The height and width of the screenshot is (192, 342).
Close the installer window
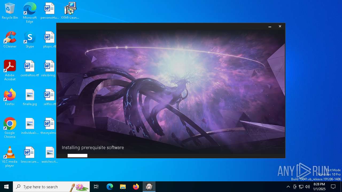click(280, 26)
